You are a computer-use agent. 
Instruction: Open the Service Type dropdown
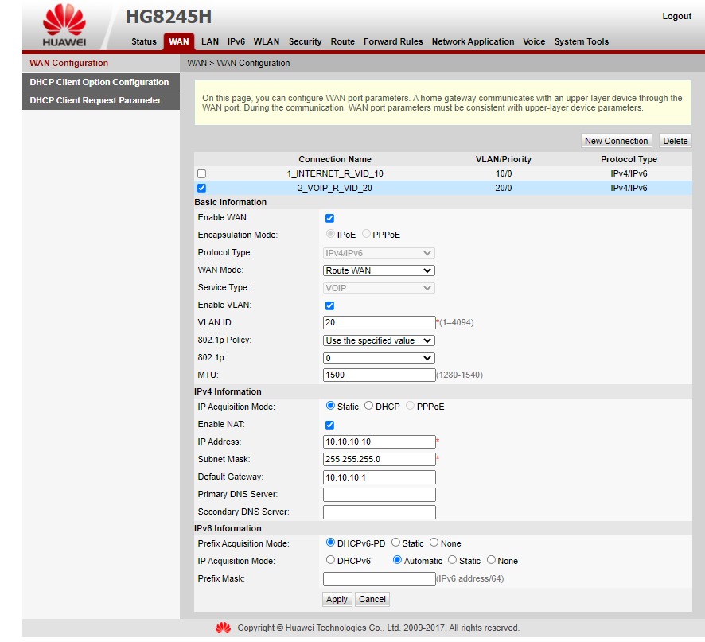coord(379,288)
